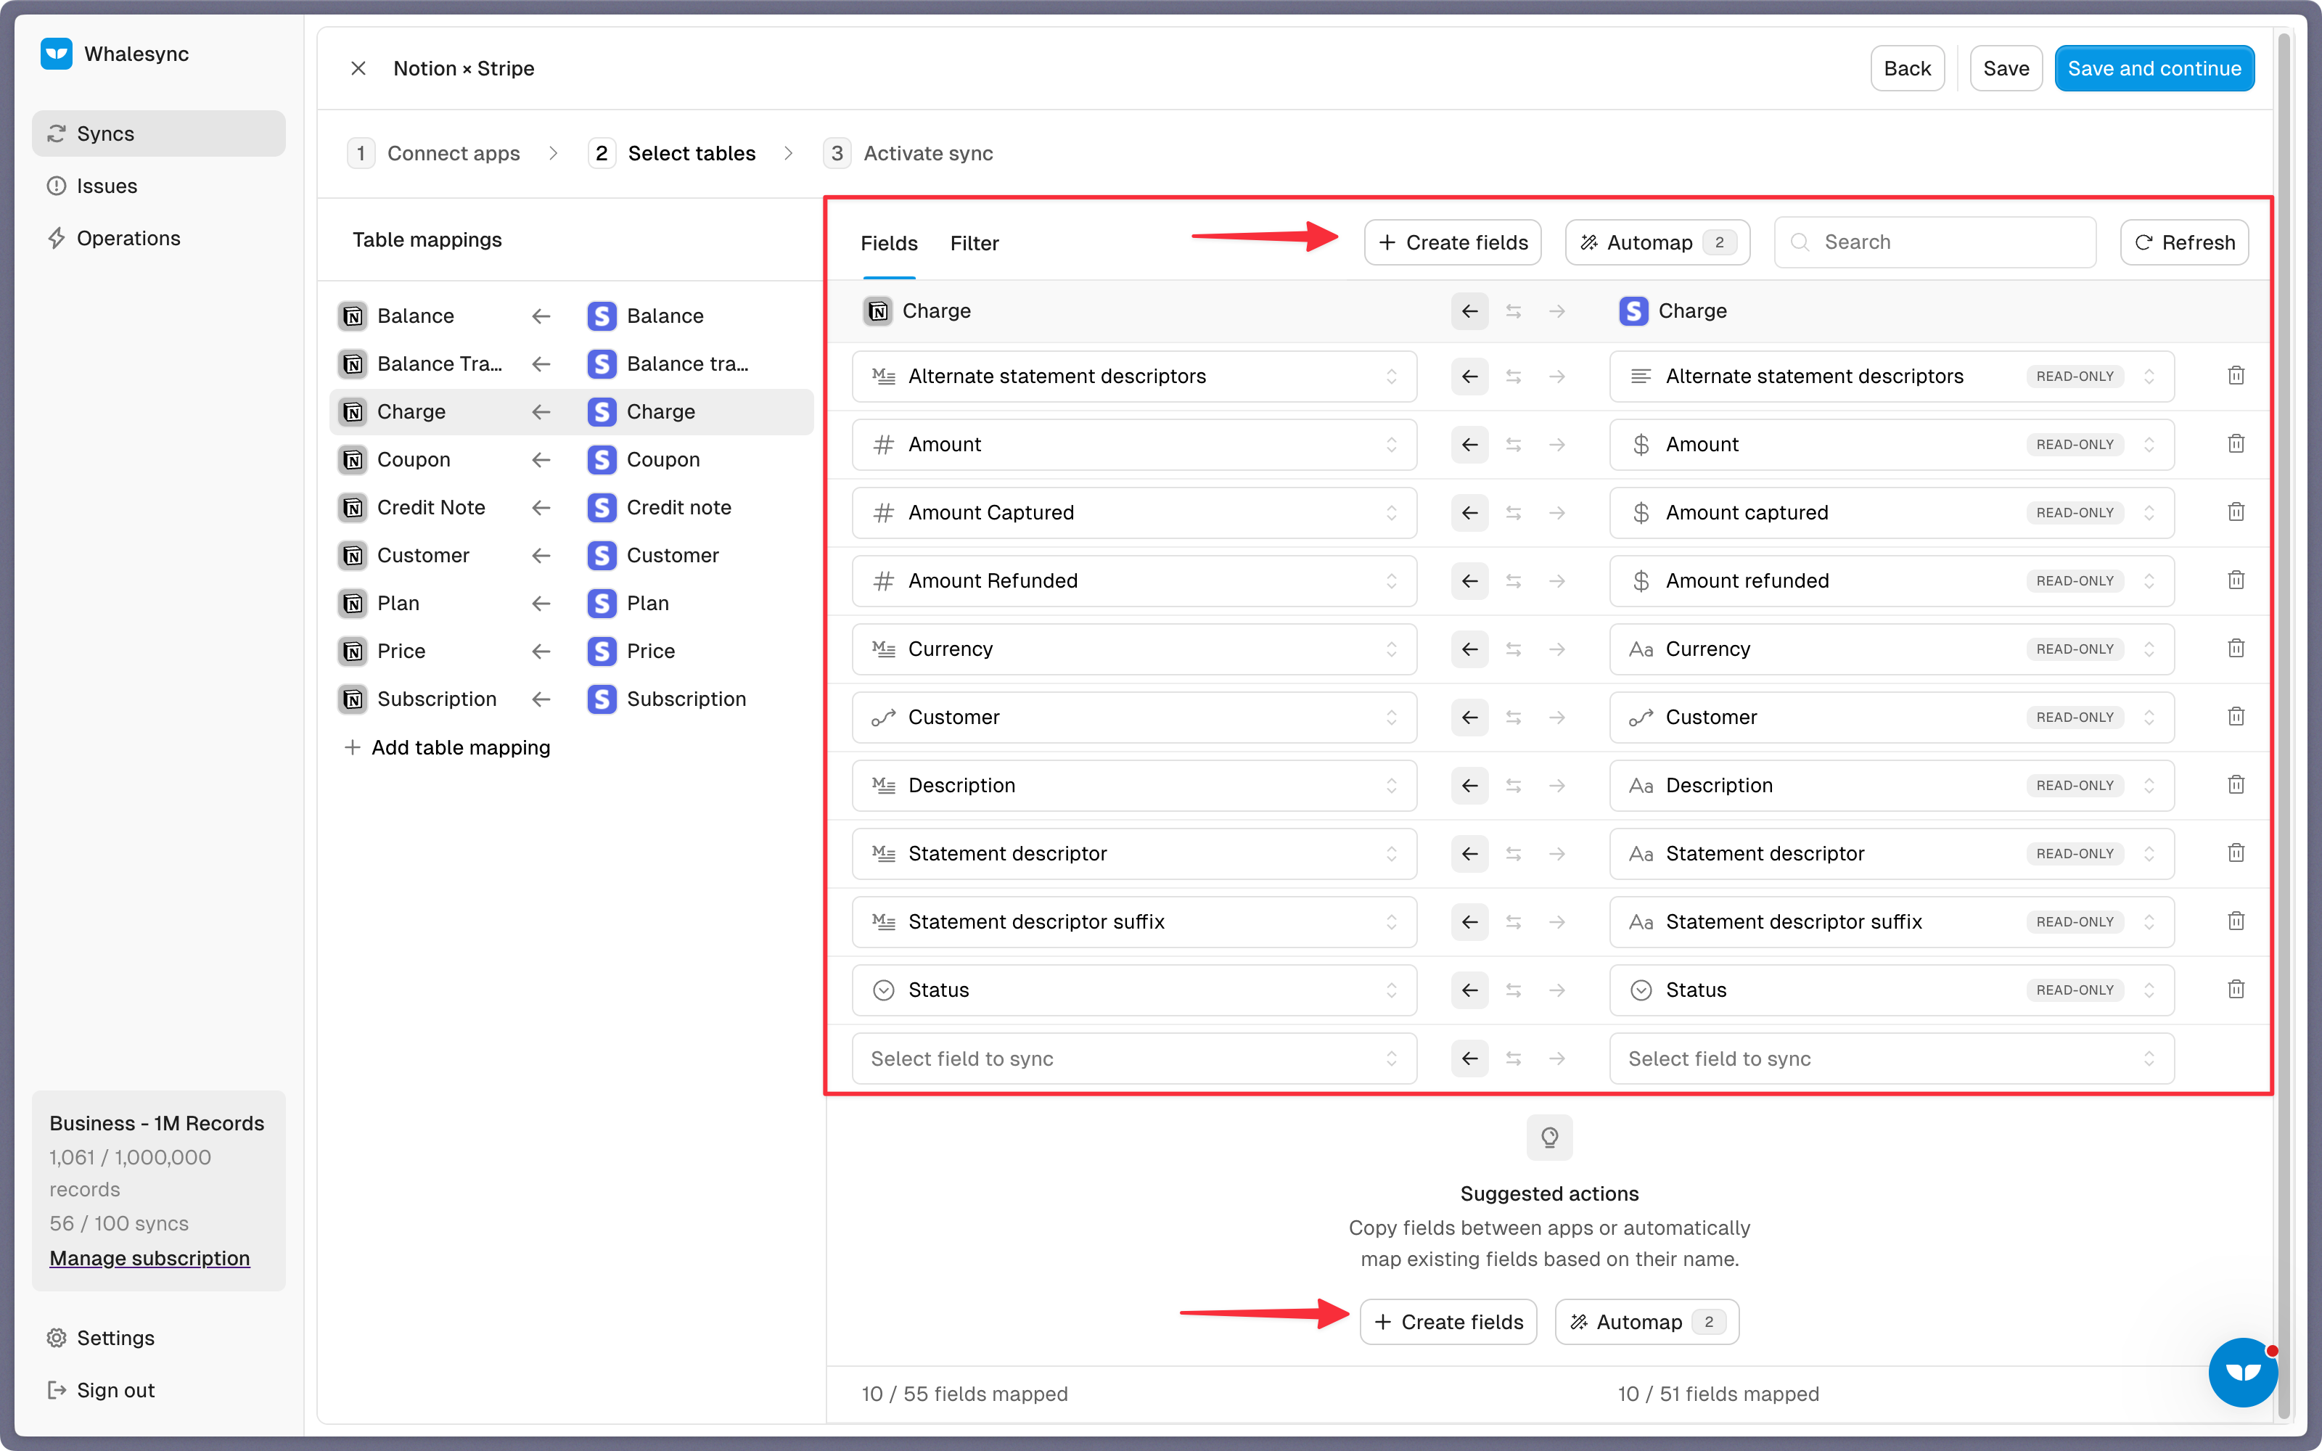
Task: Delete the Description field mapping
Action: [x=2236, y=785]
